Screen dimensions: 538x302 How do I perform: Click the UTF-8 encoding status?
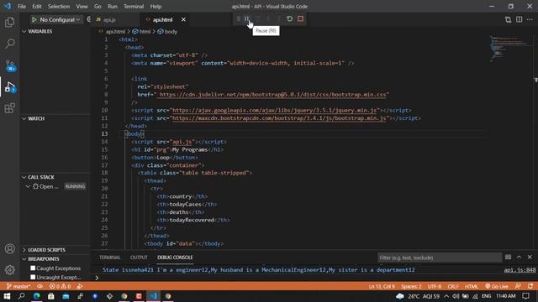click(435, 286)
